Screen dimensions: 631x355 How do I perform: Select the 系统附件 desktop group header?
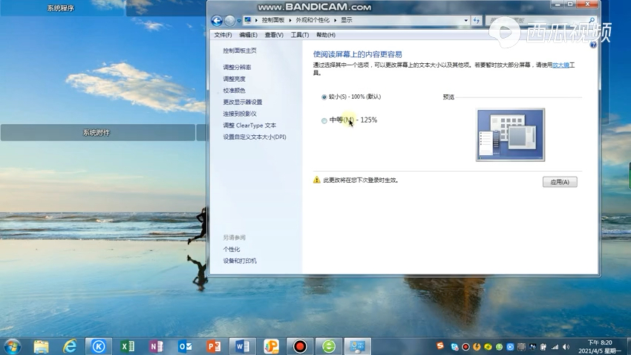point(97,132)
